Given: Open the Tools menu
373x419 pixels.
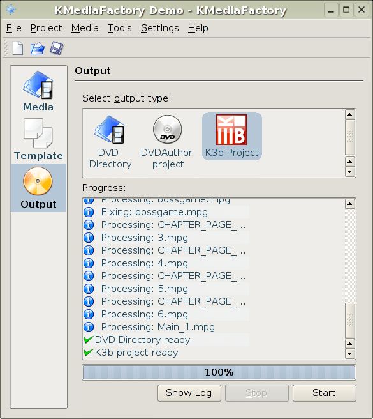Looking at the screenshot, I should (119, 28).
